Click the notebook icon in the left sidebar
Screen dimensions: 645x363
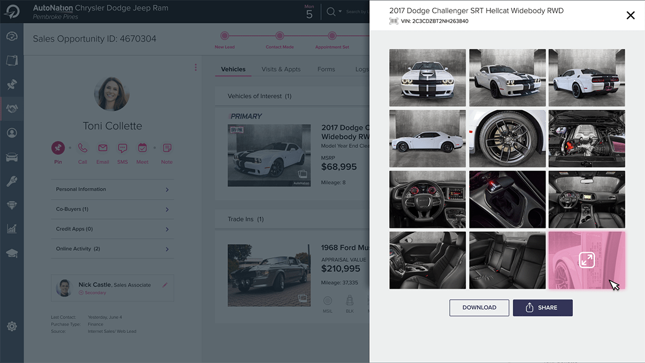click(12, 61)
